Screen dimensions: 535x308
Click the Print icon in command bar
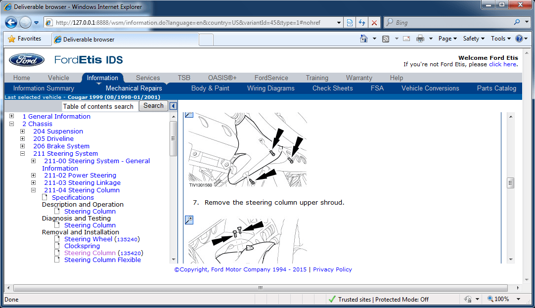click(x=420, y=39)
